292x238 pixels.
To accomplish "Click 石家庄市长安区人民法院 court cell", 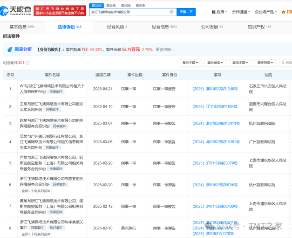I will [x=268, y=89].
